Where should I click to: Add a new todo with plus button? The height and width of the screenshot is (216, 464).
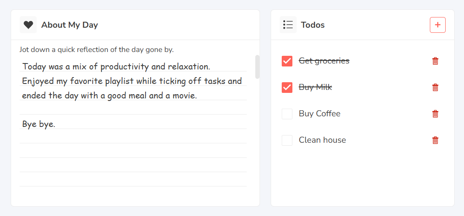[438, 25]
